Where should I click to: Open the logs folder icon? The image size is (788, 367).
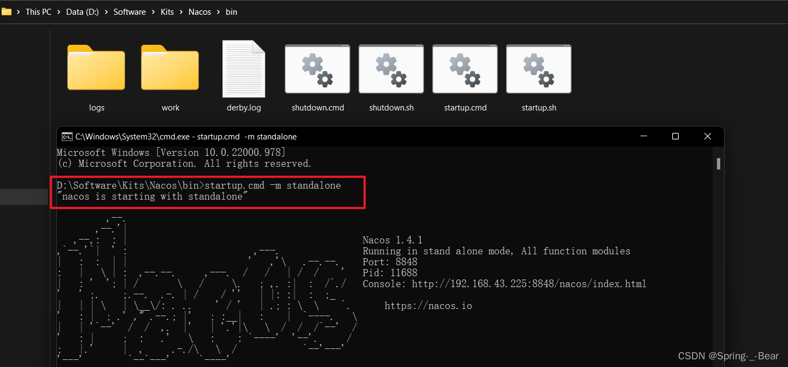[x=96, y=67]
